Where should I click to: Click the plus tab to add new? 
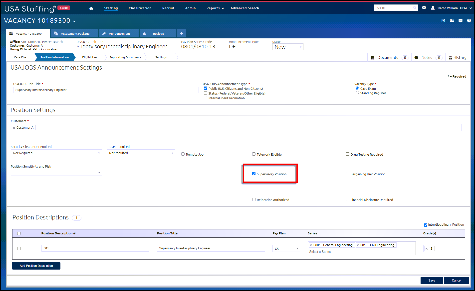point(181,33)
